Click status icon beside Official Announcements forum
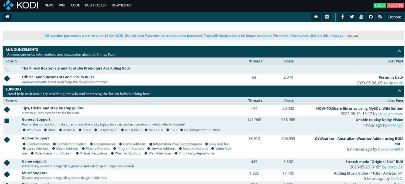Screen dimensions: 405x184 [x=7, y=79]
